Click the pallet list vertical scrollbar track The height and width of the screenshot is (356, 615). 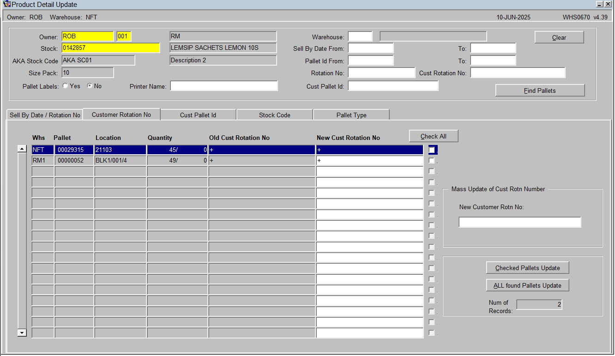click(x=22, y=241)
